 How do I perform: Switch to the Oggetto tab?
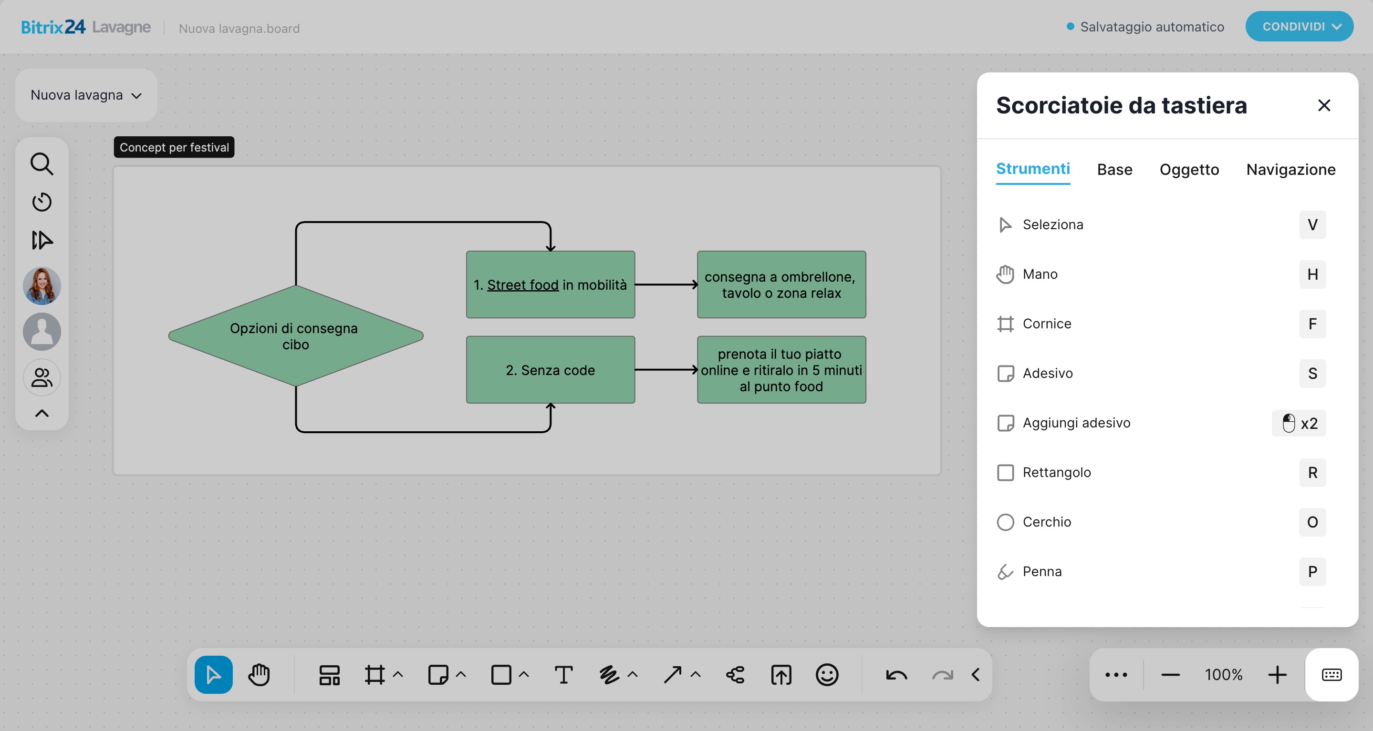tap(1189, 170)
